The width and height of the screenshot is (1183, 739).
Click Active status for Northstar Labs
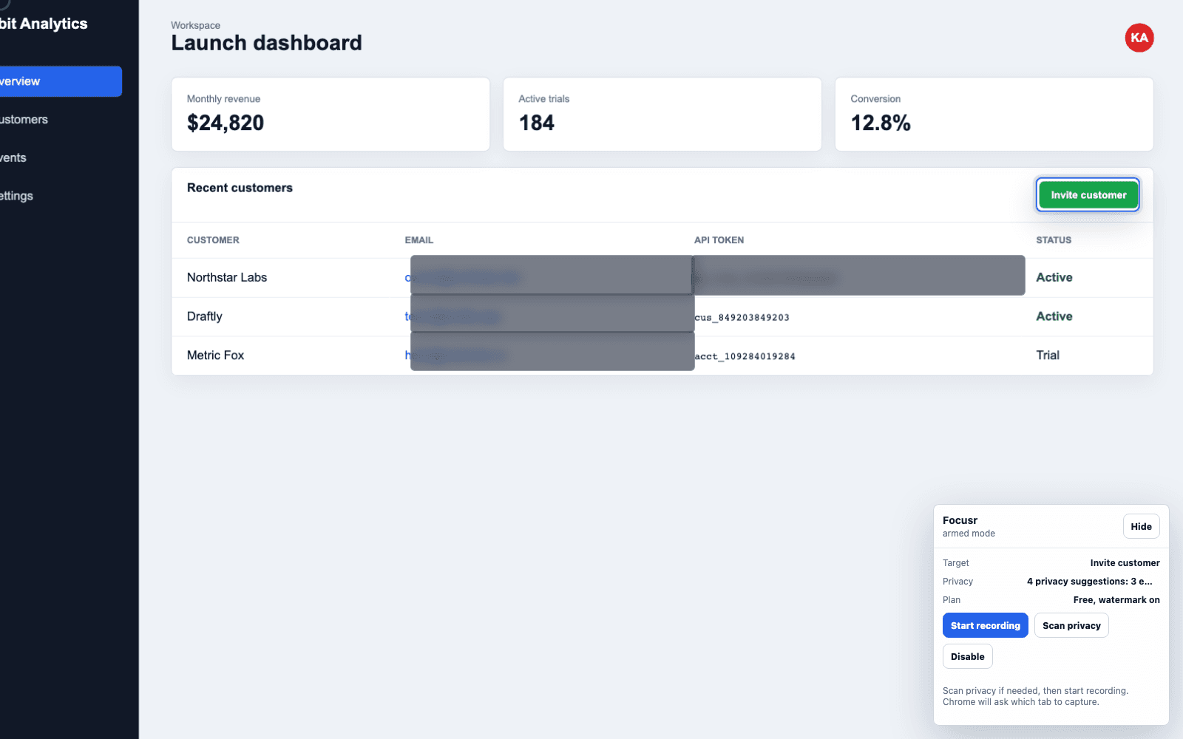(x=1054, y=278)
